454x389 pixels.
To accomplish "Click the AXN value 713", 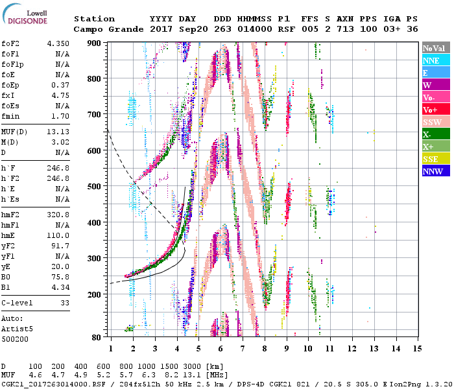I will point(345,29).
